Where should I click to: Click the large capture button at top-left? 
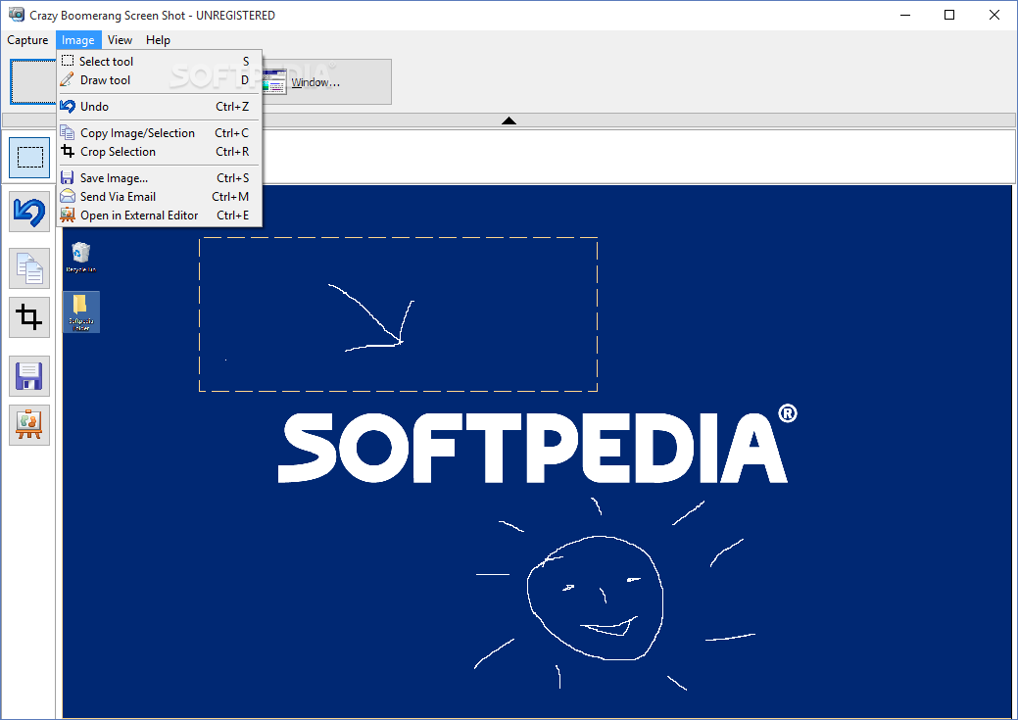click(33, 82)
